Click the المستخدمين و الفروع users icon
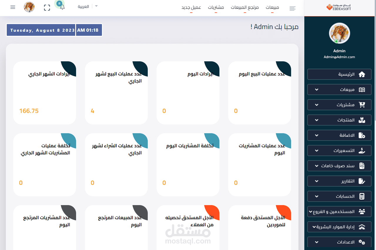Viewport: 376px width, 250px height. 362,212
